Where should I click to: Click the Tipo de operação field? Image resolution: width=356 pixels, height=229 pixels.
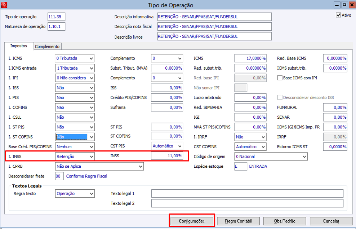[x=56, y=17]
